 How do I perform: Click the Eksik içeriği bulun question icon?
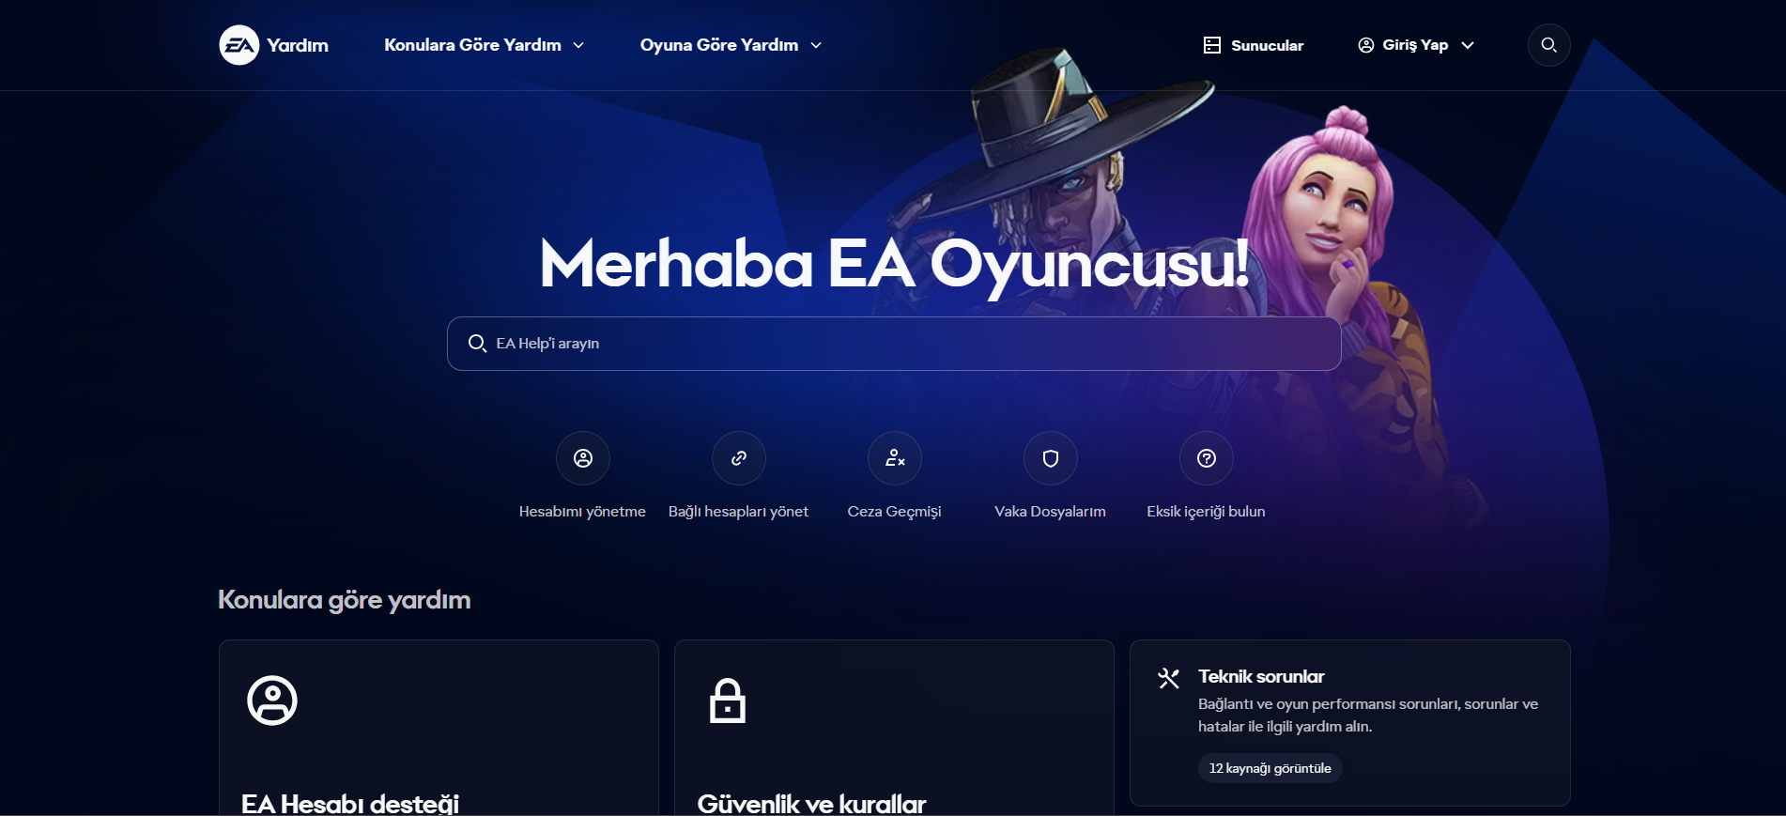[1207, 458]
